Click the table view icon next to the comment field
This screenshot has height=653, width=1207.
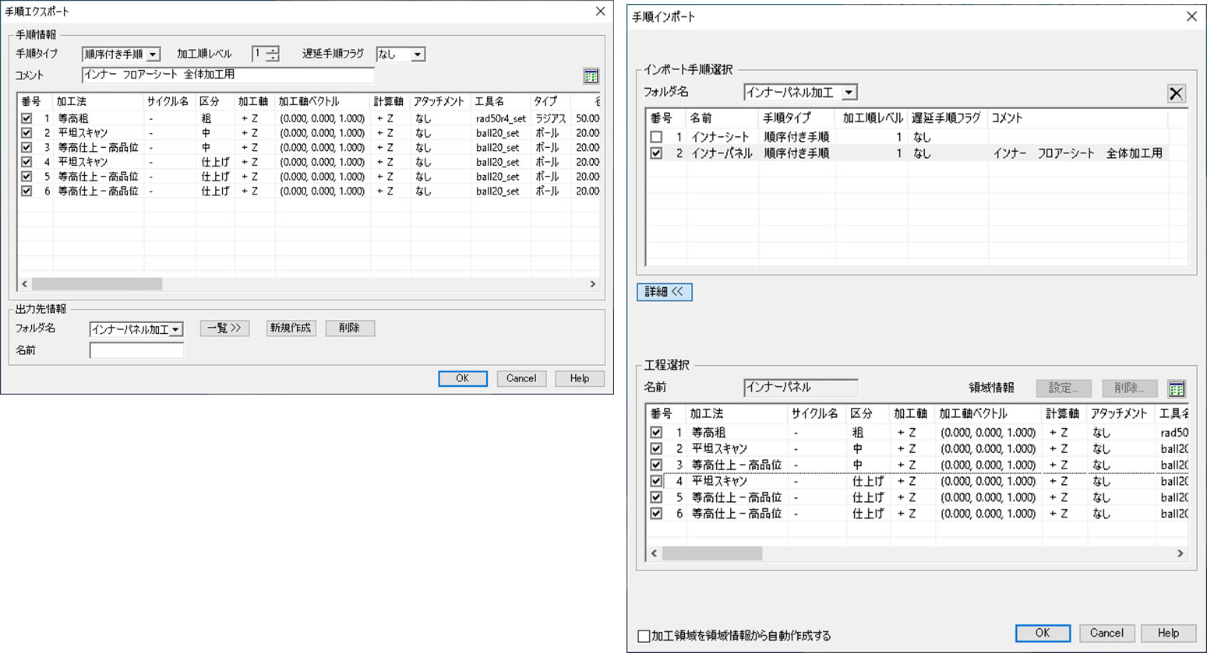(591, 75)
